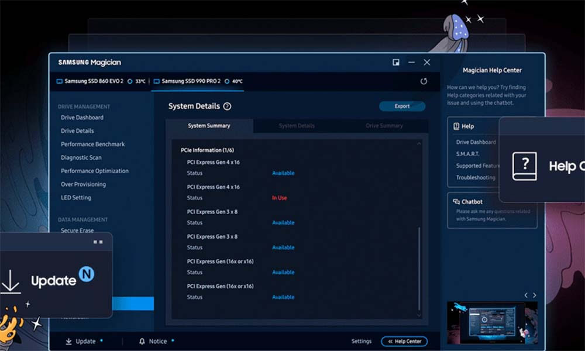Open the Chatbot icon in the Help Center

(456, 201)
